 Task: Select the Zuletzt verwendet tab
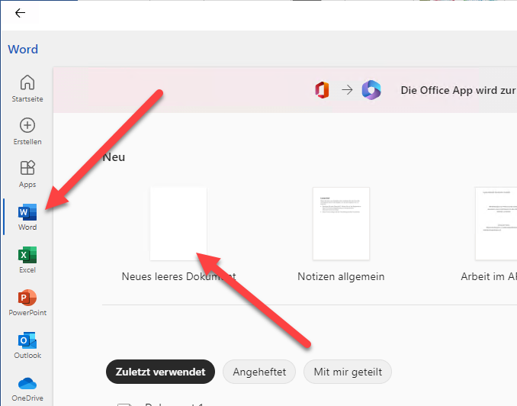pyautogui.click(x=160, y=372)
